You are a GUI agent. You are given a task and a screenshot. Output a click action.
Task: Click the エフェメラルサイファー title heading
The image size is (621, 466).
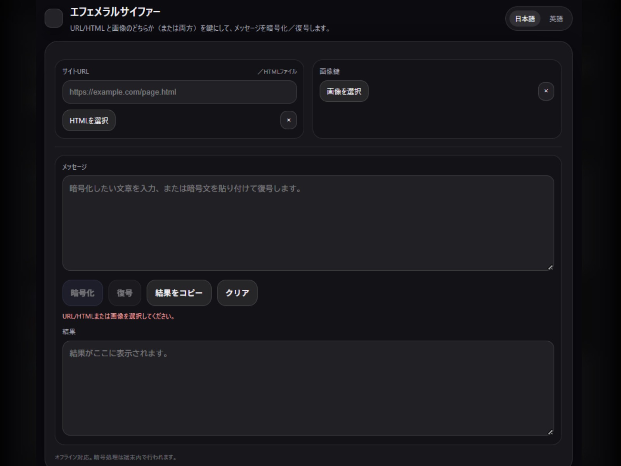115,12
